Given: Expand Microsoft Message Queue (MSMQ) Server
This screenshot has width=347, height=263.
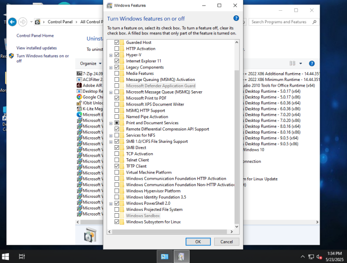Looking at the screenshot, I should click(x=111, y=92).
